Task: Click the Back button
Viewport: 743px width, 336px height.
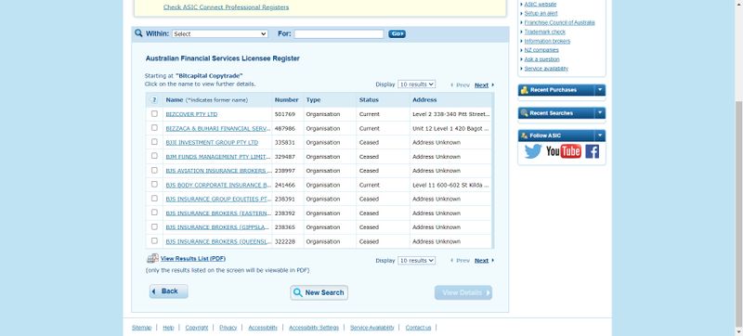Action: click(169, 291)
